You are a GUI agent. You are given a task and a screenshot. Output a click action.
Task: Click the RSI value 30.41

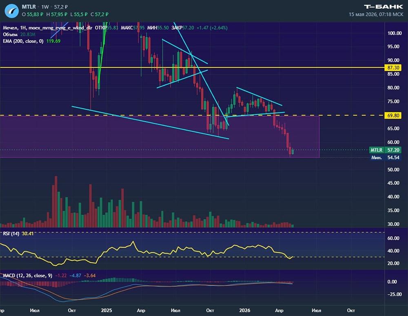(28, 234)
